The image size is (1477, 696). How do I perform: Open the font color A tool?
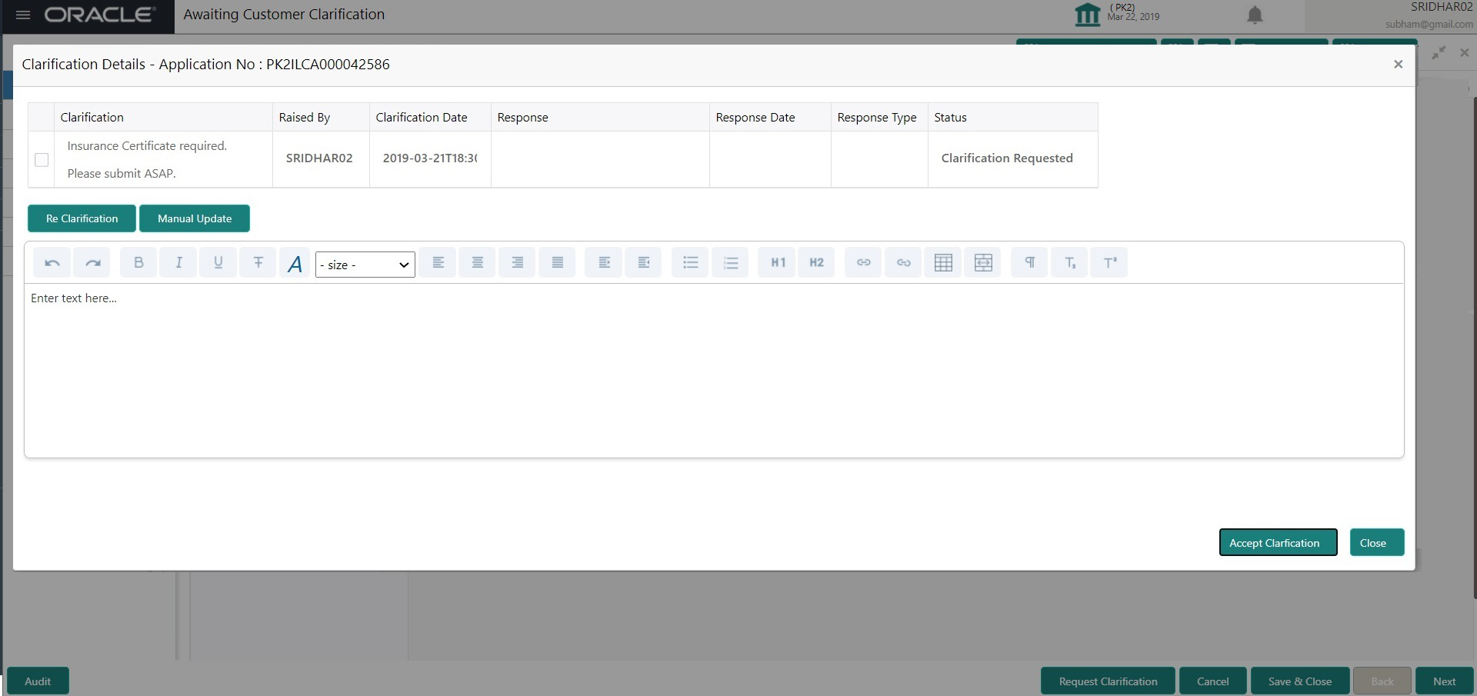pyautogui.click(x=295, y=264)
